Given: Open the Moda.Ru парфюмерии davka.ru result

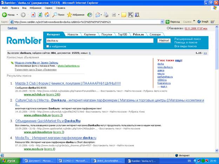Looking at the screenshot, I should pyautogui.click(x=55, y=138).
